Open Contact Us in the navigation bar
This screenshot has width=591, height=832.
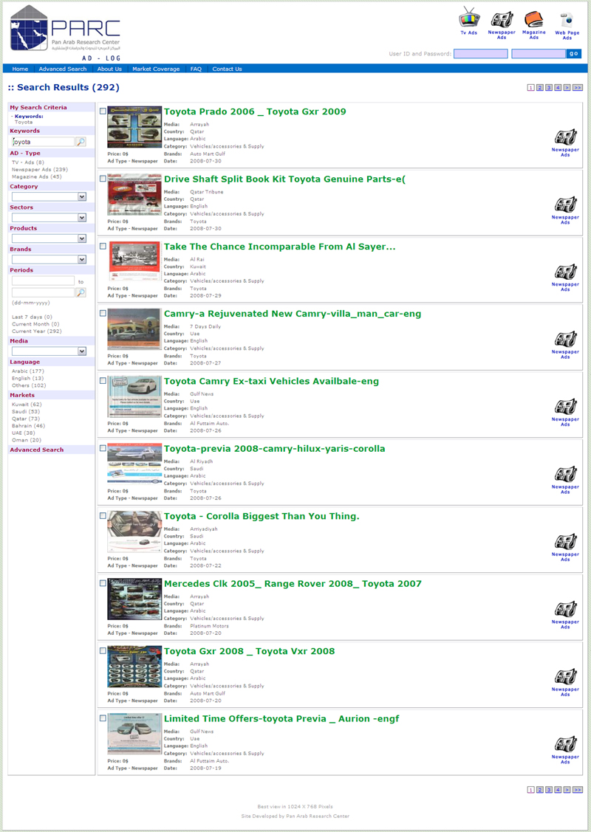tap(228, 69)
